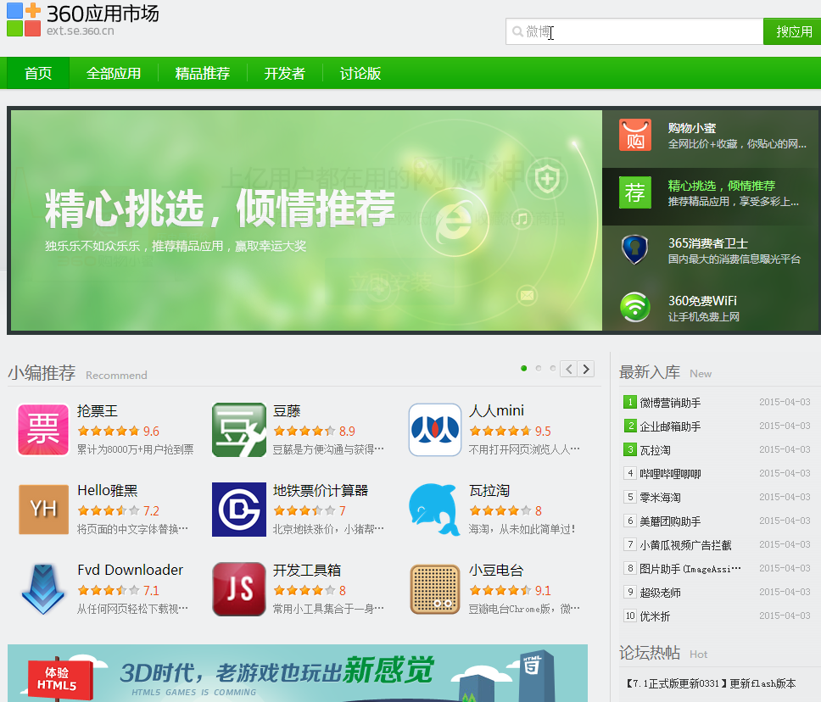821x702 pixels.
Task: Click the 购物小蜜 shopping icon
Action: (x=635, y=135)
